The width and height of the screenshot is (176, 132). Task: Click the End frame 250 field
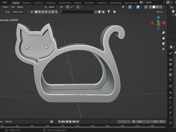(x=158, y=122)
